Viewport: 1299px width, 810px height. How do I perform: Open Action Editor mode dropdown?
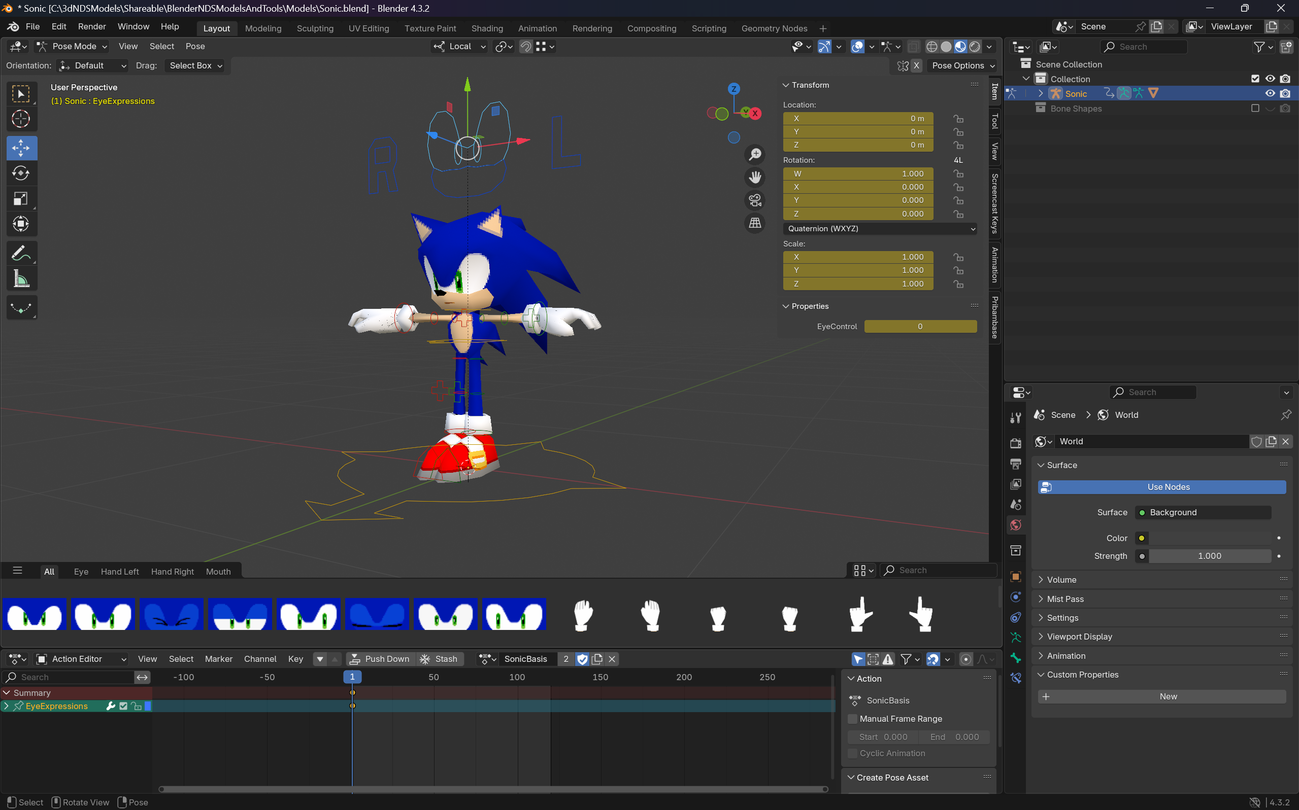(82, 659)
